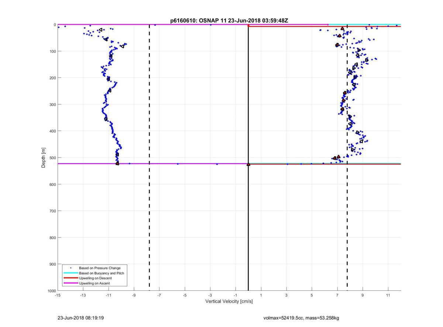Click the red triangle marker at plot origin bottom

[248, 164]
